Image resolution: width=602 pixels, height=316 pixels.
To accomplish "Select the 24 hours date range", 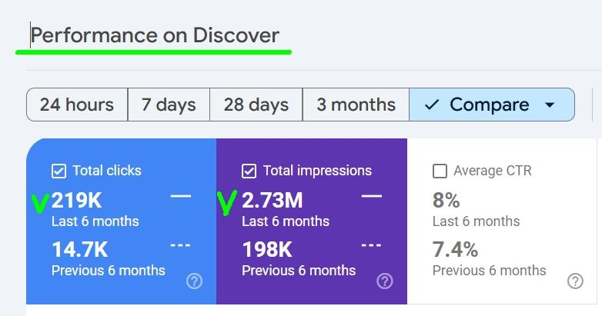I will point(77,105).
